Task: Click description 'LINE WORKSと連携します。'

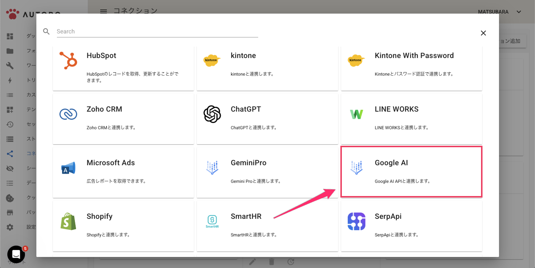Action: [401, 128]
